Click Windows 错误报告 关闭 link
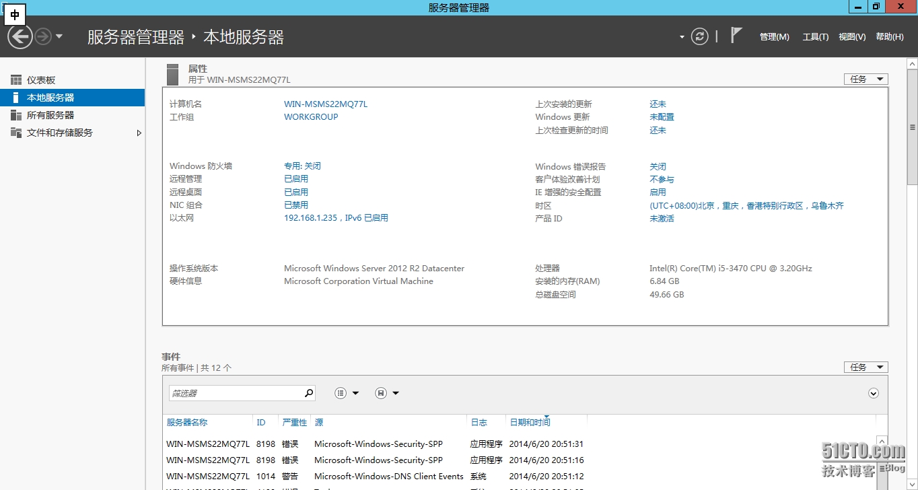918x490 pixels. (x=658, y=167)
